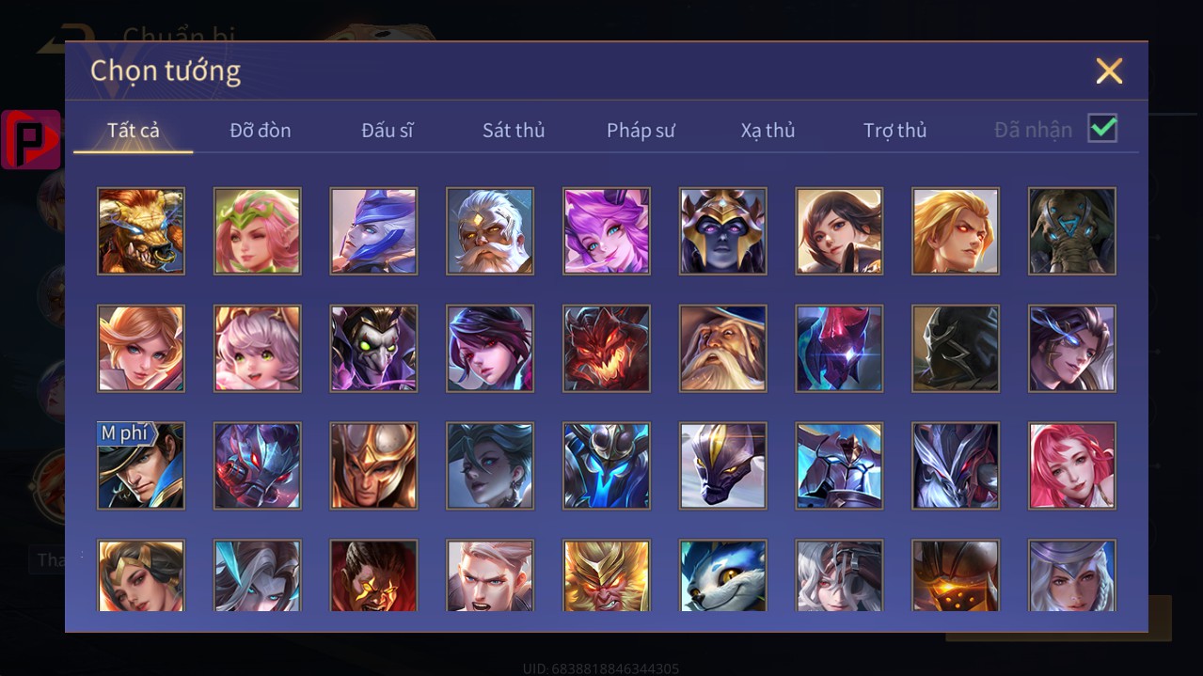
Task: Select the red lava demon hero portrait
Action: coord(607,349)
